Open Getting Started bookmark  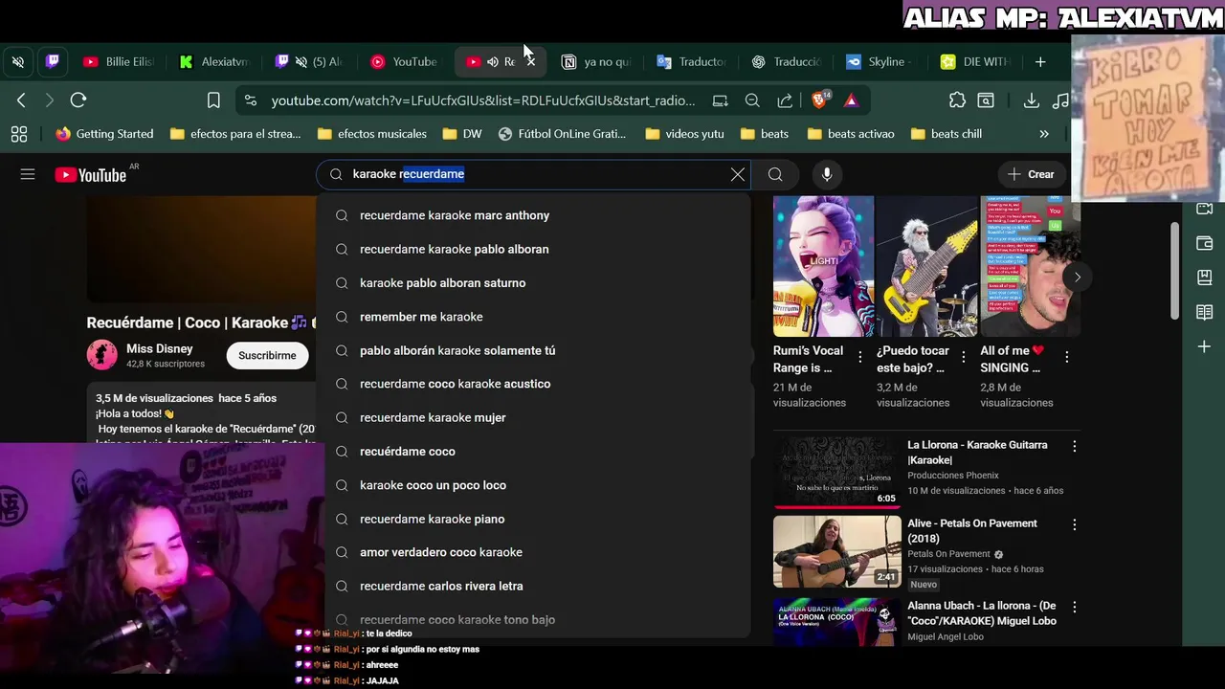[x=104, y=134]
